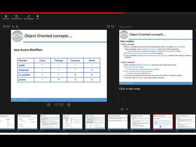This screenshot has width=196, height=147.
Task: Click the Class column header
Action: point(42,60)
